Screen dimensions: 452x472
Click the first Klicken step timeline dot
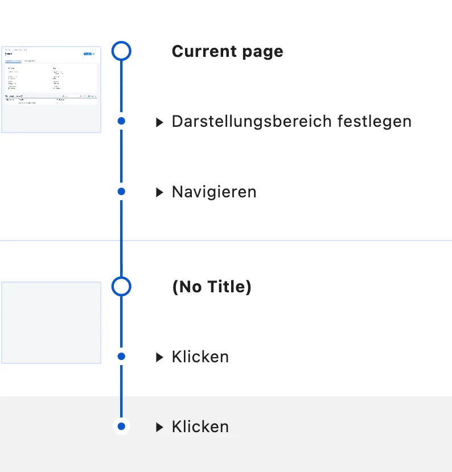click(121, 357)
